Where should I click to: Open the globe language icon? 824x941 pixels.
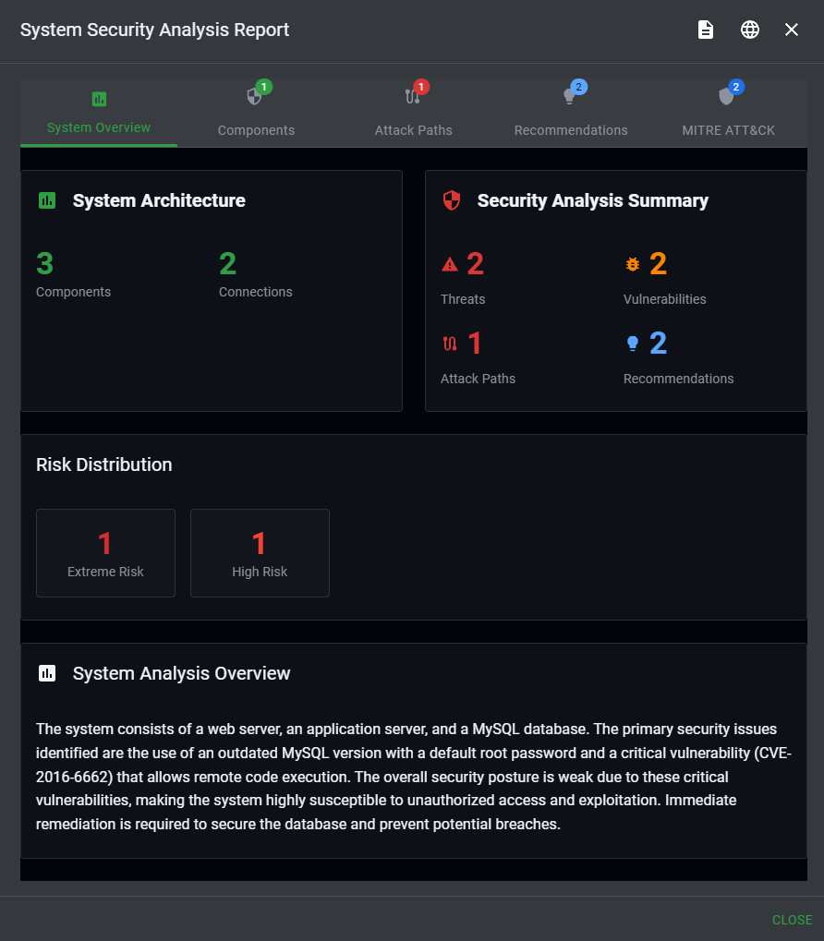(749, 30)
